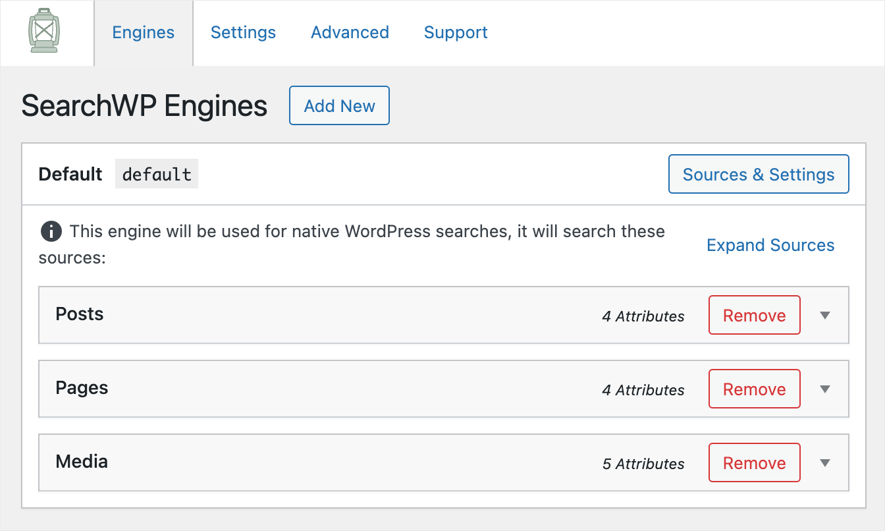The image size is (885, 531).
Task: Click the Expand Sources link
Action: (x=770, y=245)
